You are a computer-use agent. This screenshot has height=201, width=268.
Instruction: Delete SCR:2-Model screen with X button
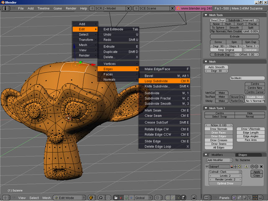pos(129,8)
